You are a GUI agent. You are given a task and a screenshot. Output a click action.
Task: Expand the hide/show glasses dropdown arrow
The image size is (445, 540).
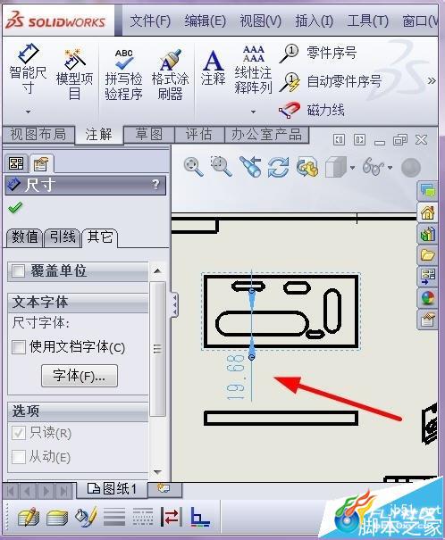390,168
